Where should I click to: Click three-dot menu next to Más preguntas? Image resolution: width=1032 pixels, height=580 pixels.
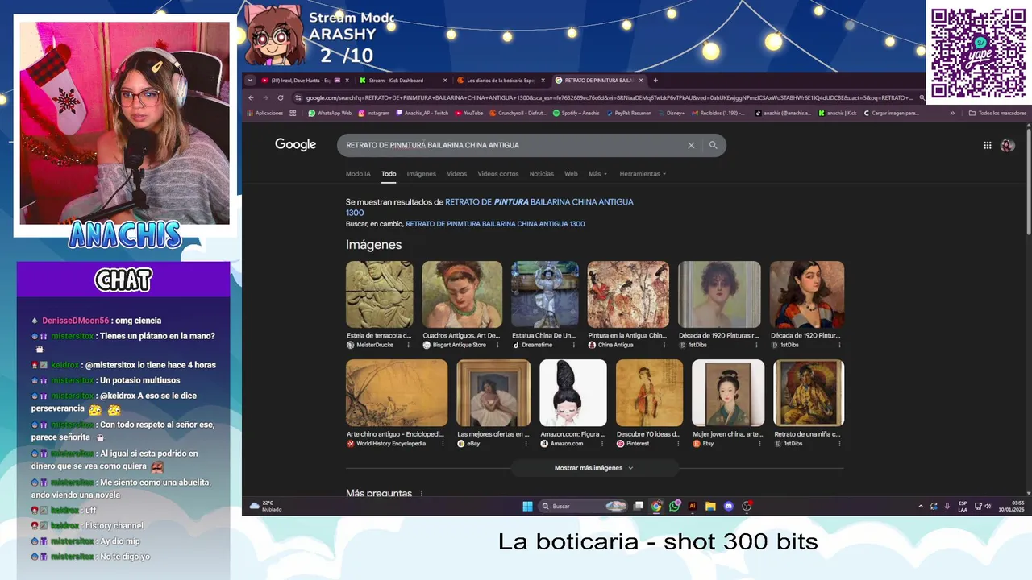click(421, 494)
